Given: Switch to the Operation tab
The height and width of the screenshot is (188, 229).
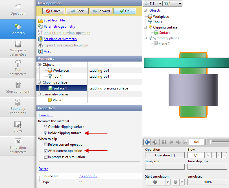Looking at the screenshot, I should coord(18,10).
